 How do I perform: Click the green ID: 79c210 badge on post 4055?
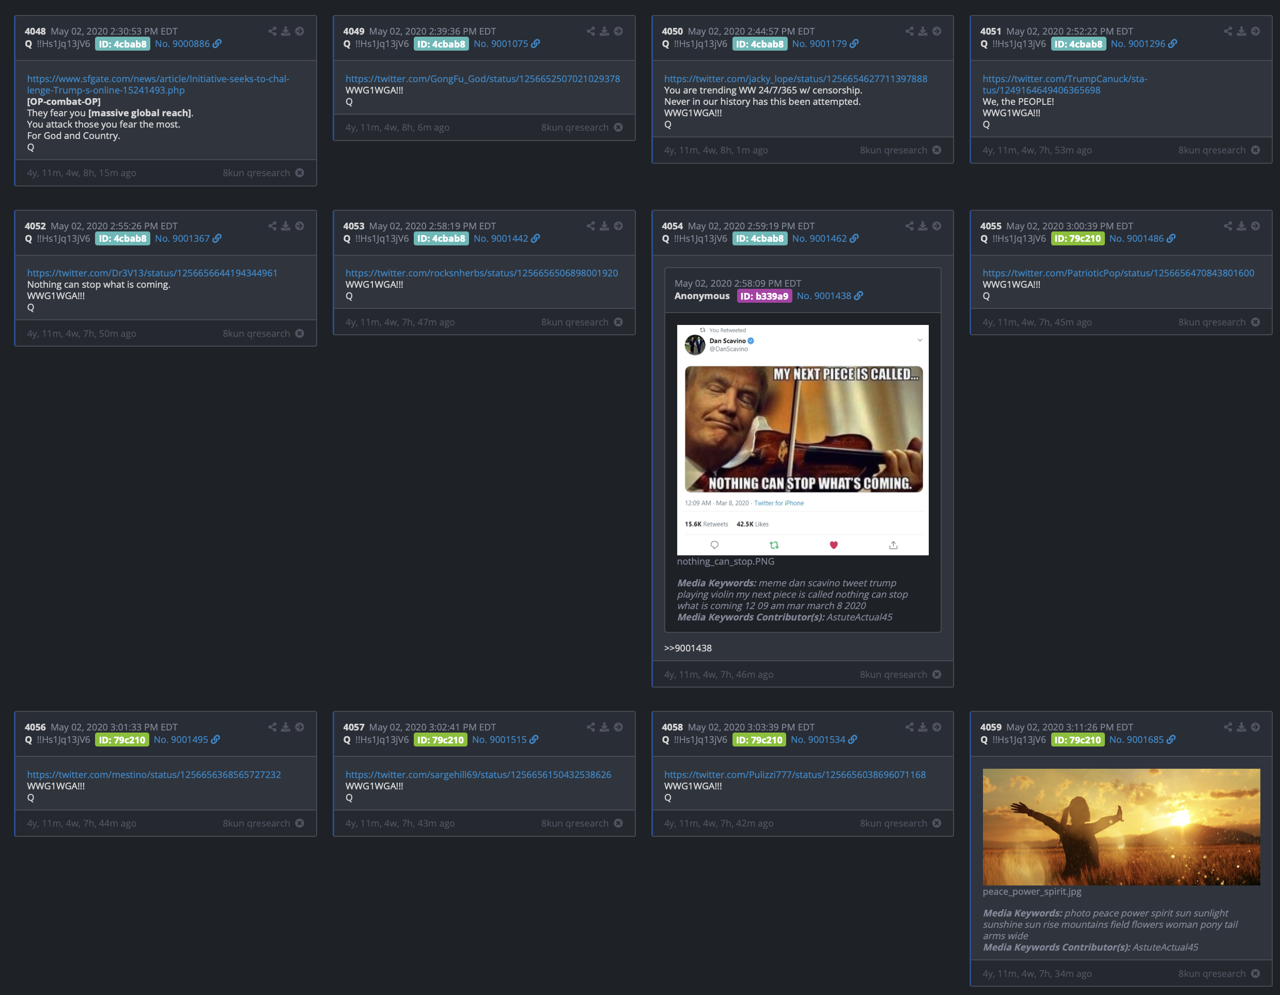(x=1078, y=239)
